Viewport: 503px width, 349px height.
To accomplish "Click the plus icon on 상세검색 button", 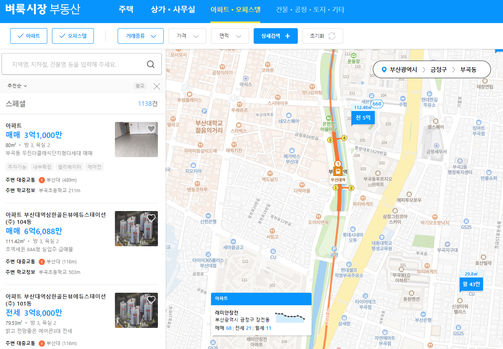I will click(x=288, y=36).
